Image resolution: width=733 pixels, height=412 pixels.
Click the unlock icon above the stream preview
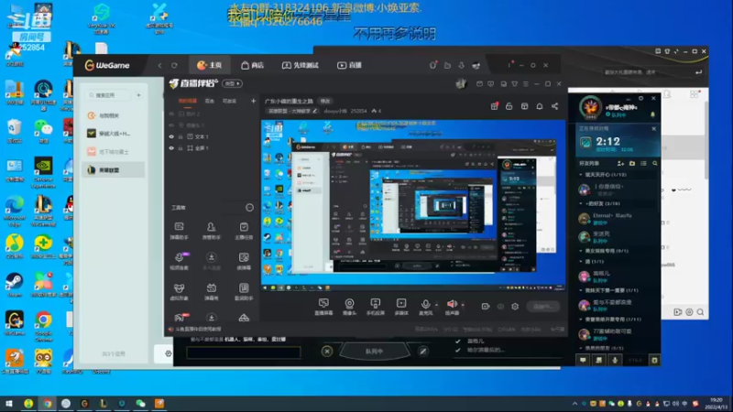[x=509, y=106]
